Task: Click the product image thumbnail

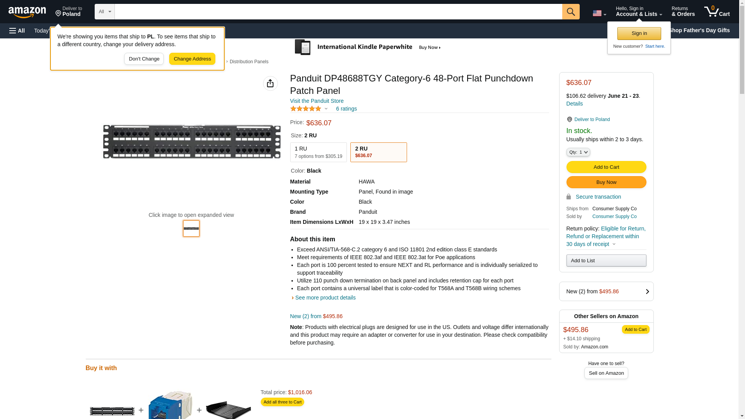Action: point(191,229)
